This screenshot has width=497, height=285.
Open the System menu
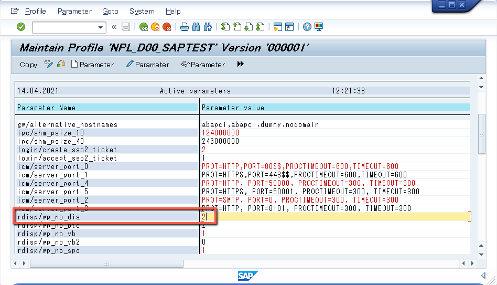[142, 12]
